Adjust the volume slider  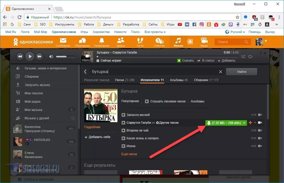coord(66,57)
